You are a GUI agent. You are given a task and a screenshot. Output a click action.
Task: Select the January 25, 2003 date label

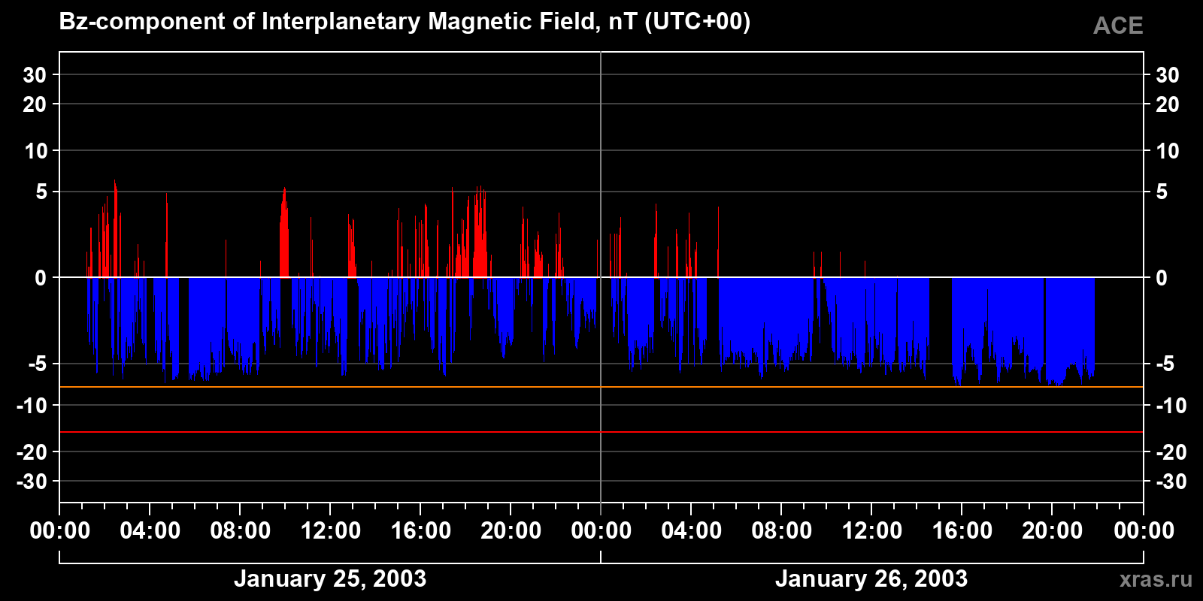(330, 578)
